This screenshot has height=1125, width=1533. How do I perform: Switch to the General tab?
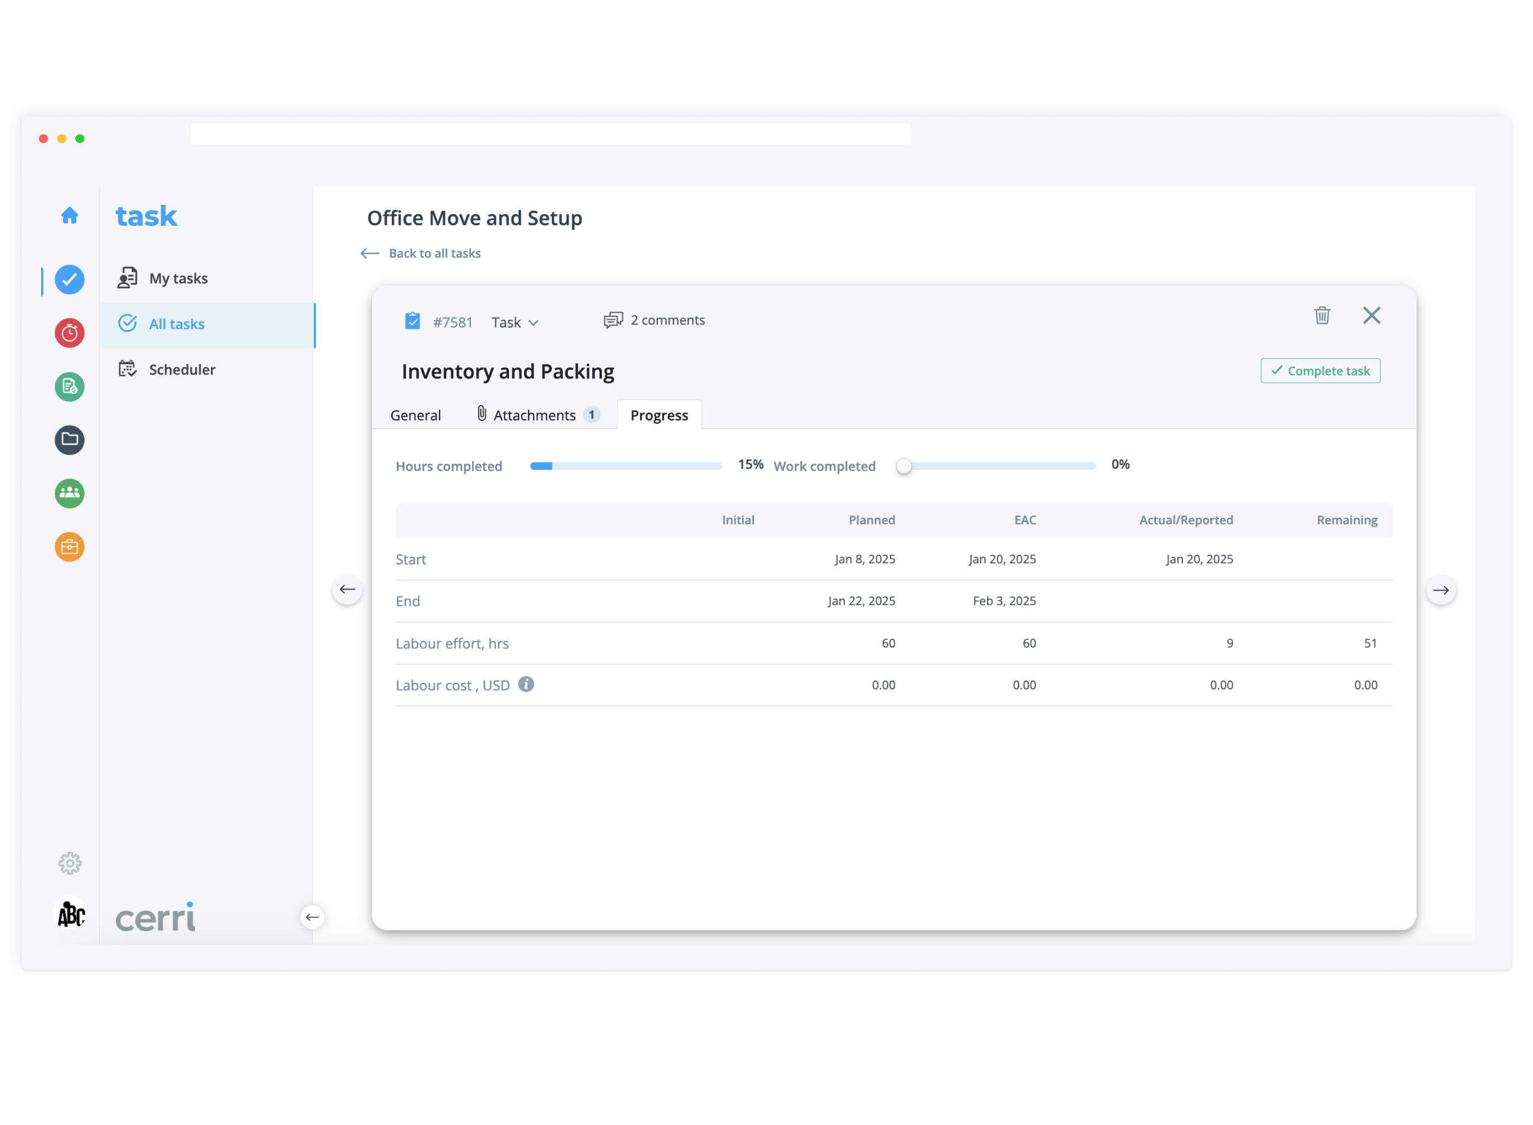point(415,415)
